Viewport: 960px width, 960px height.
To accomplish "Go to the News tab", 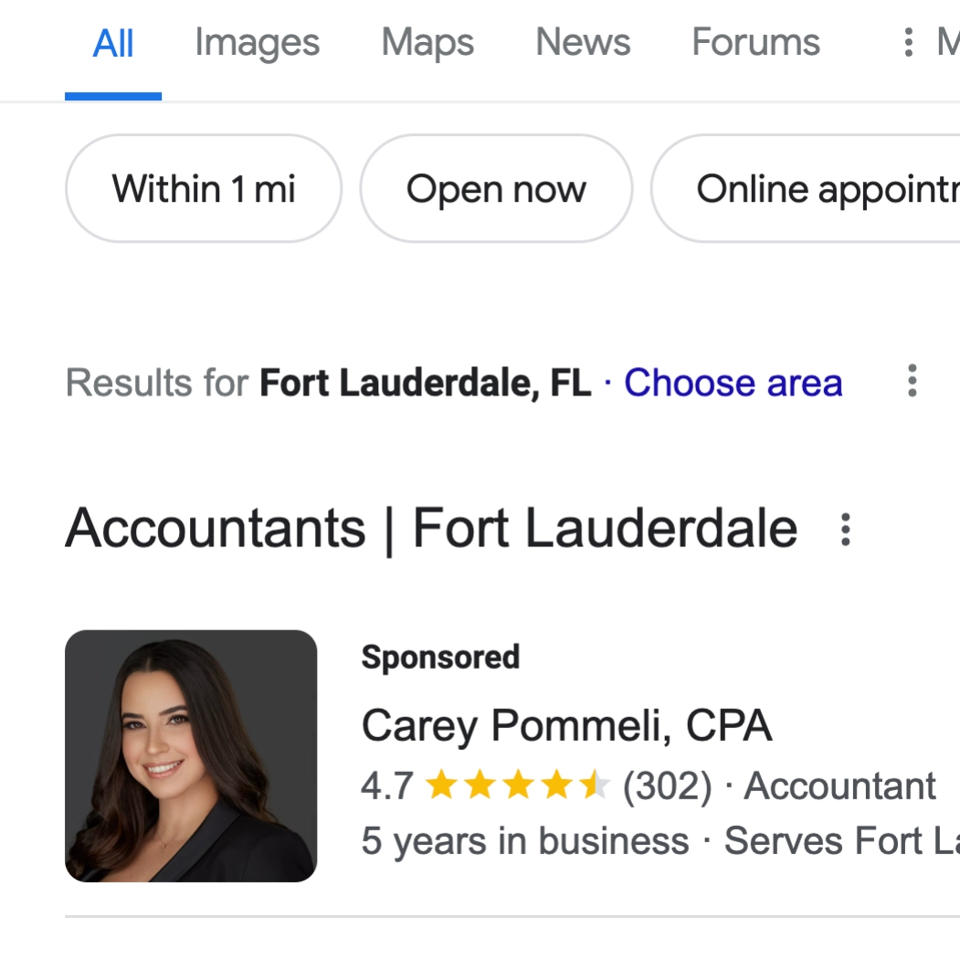I will click(583, 43).
